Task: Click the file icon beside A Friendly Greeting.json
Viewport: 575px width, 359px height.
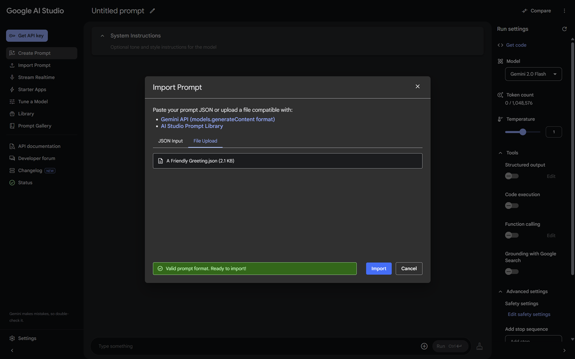Action: 160,161
